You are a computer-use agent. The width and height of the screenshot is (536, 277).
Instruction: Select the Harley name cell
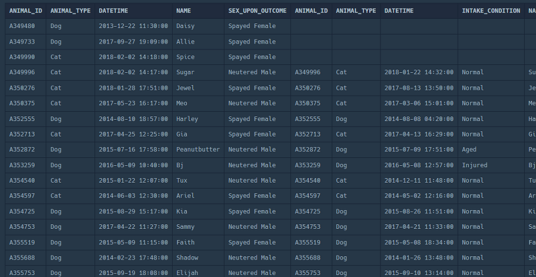pos(188,118)
